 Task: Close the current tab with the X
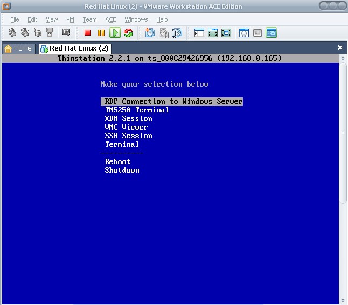click(340, 48)
